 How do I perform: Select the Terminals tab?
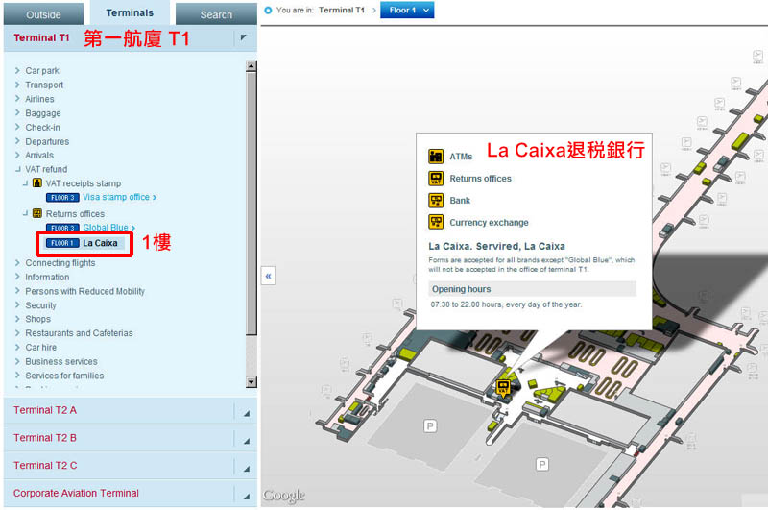pos(130,12)
